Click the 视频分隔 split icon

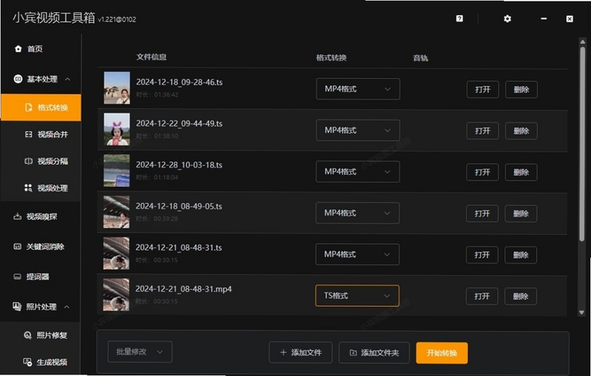(x=28, y=161)
